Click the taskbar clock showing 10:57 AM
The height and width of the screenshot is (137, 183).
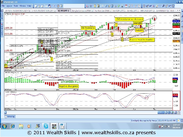pyautogui.click(x=176, y=126)
